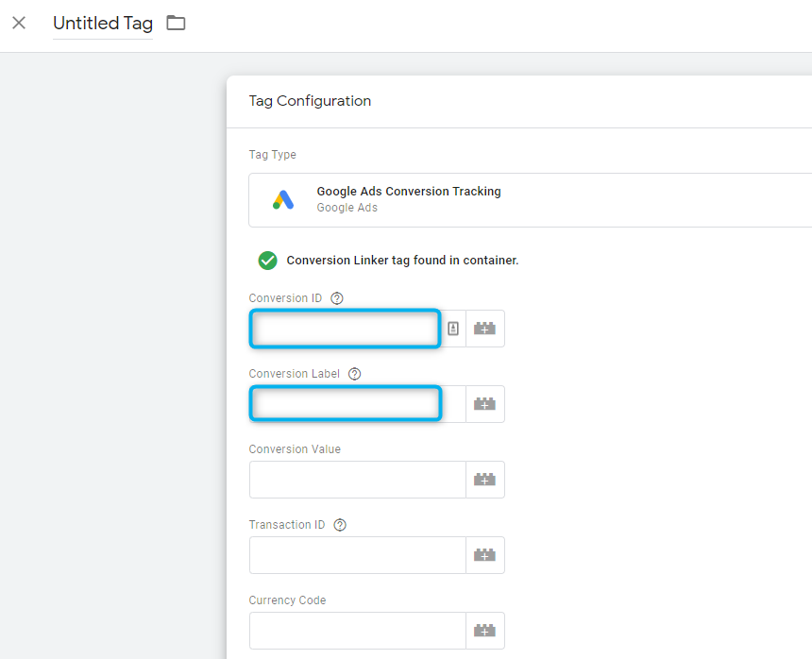812x659 pixels.
Task: Show help for Conversion Label
Action: coord(355,374)
